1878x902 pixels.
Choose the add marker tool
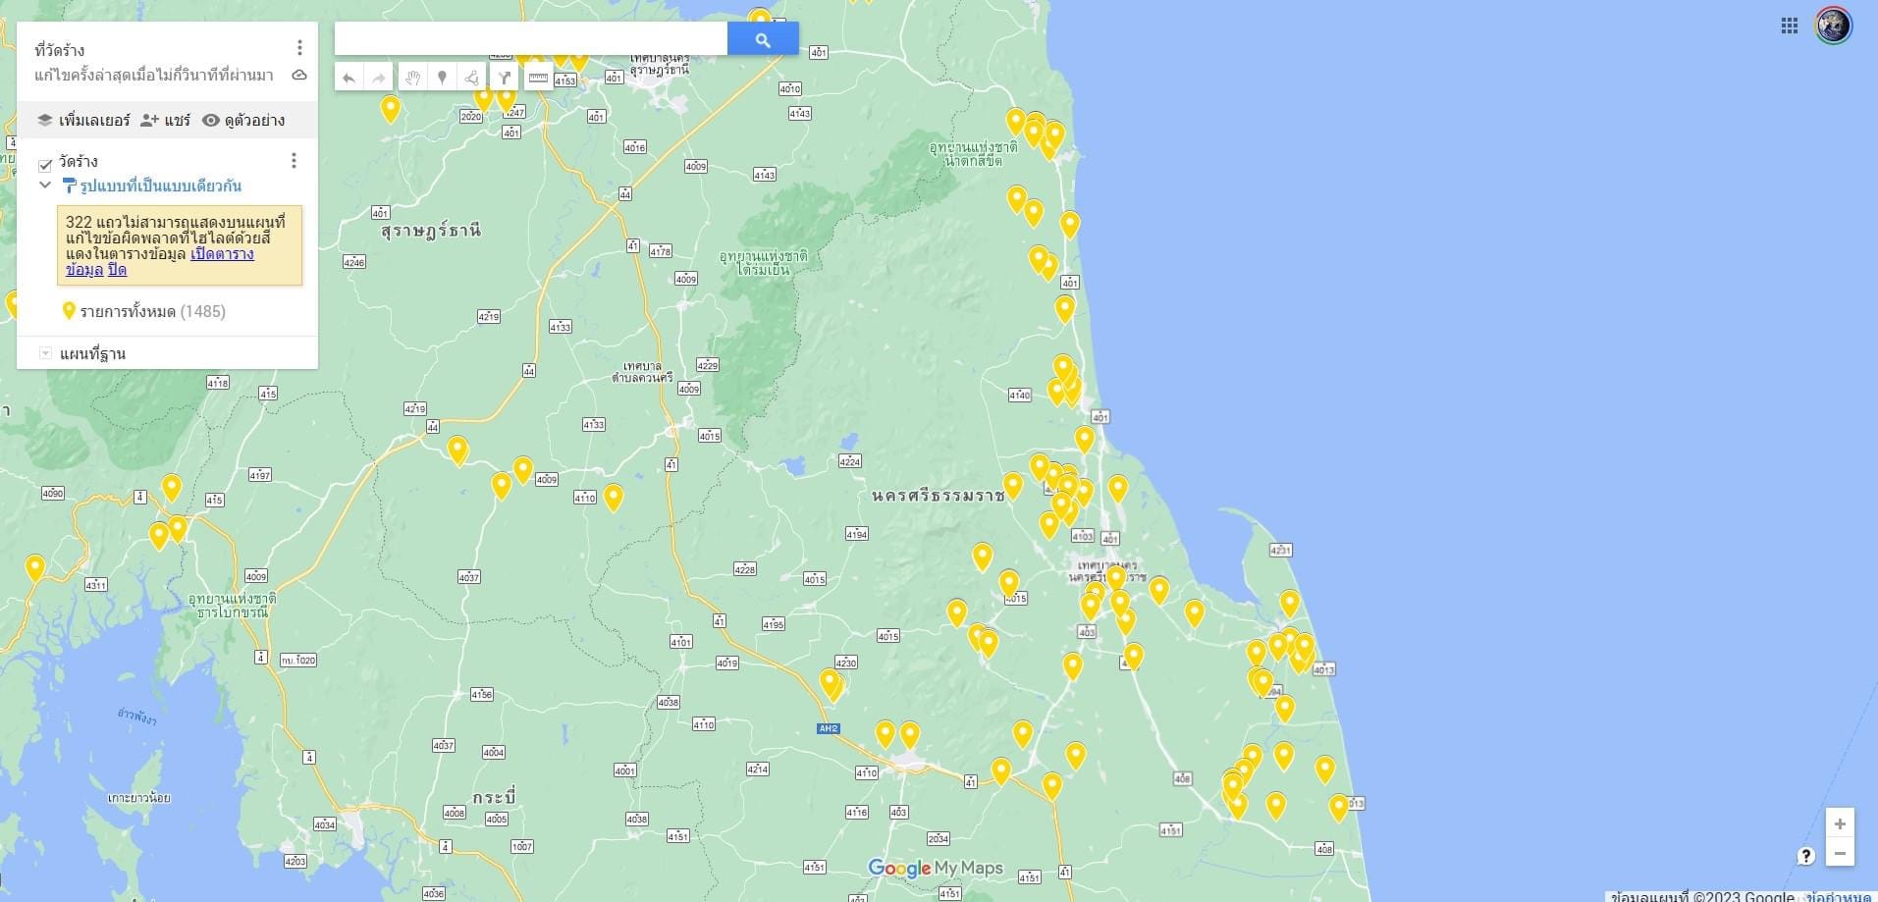tap(443, 78)
